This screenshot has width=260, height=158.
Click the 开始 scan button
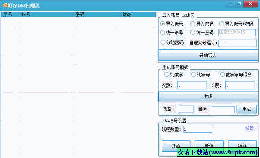176,145
